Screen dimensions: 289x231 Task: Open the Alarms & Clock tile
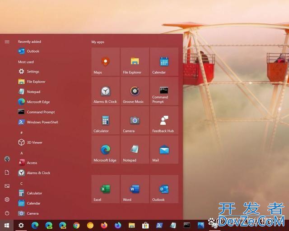[105, 91]
